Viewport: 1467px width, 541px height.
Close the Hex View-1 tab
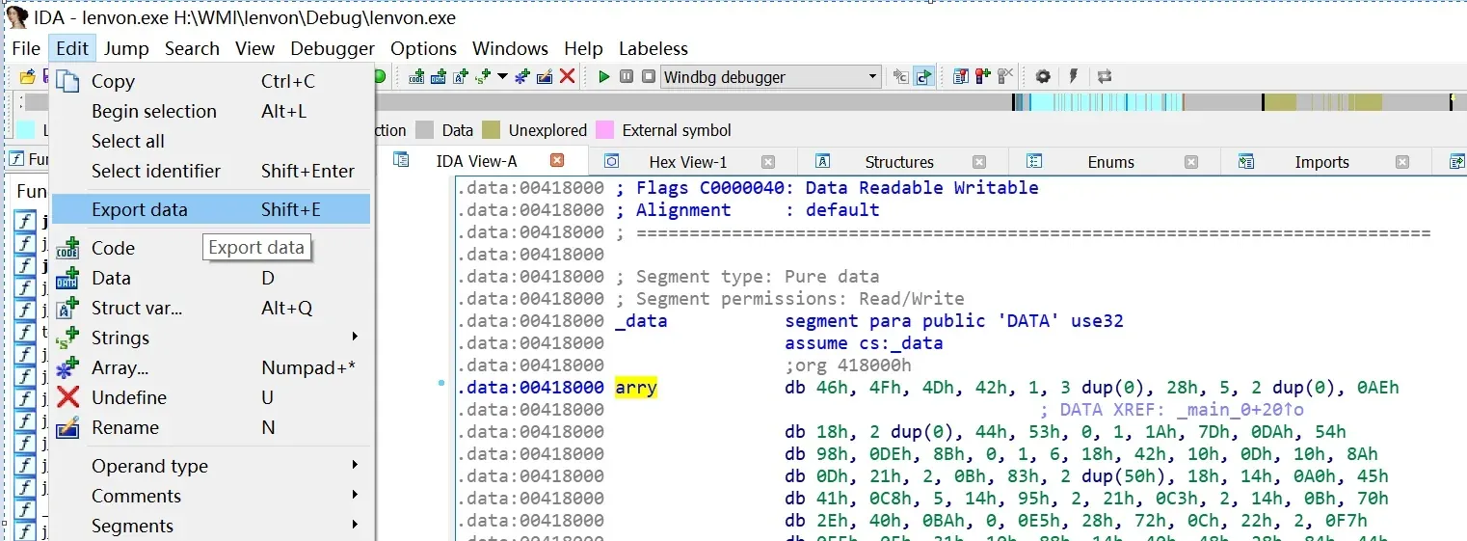(768, 162)
